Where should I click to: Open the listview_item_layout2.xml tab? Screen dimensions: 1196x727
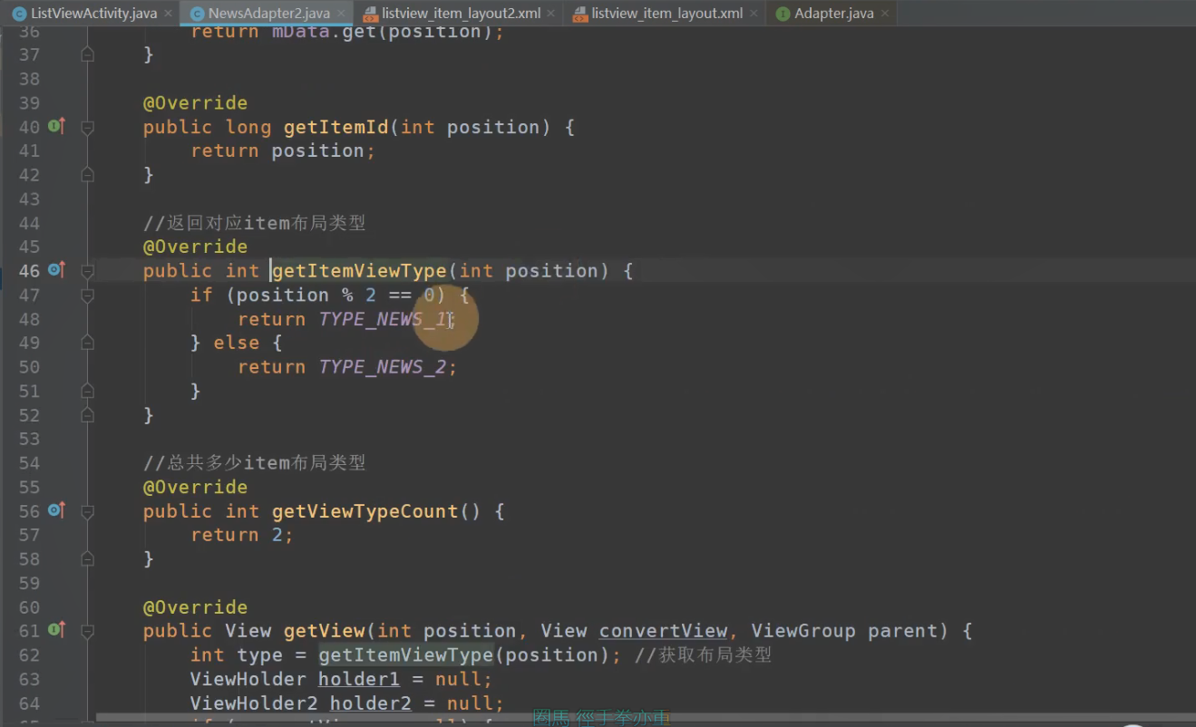[461, 14]
